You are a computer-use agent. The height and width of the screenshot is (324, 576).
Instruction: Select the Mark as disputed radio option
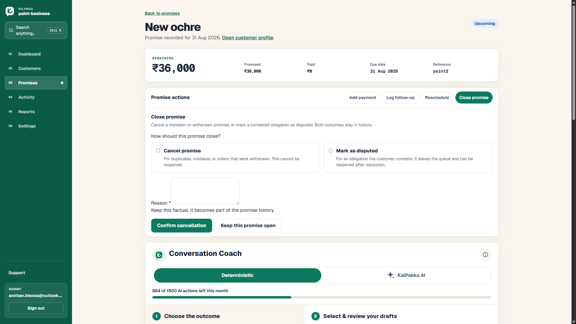[331, 151]
